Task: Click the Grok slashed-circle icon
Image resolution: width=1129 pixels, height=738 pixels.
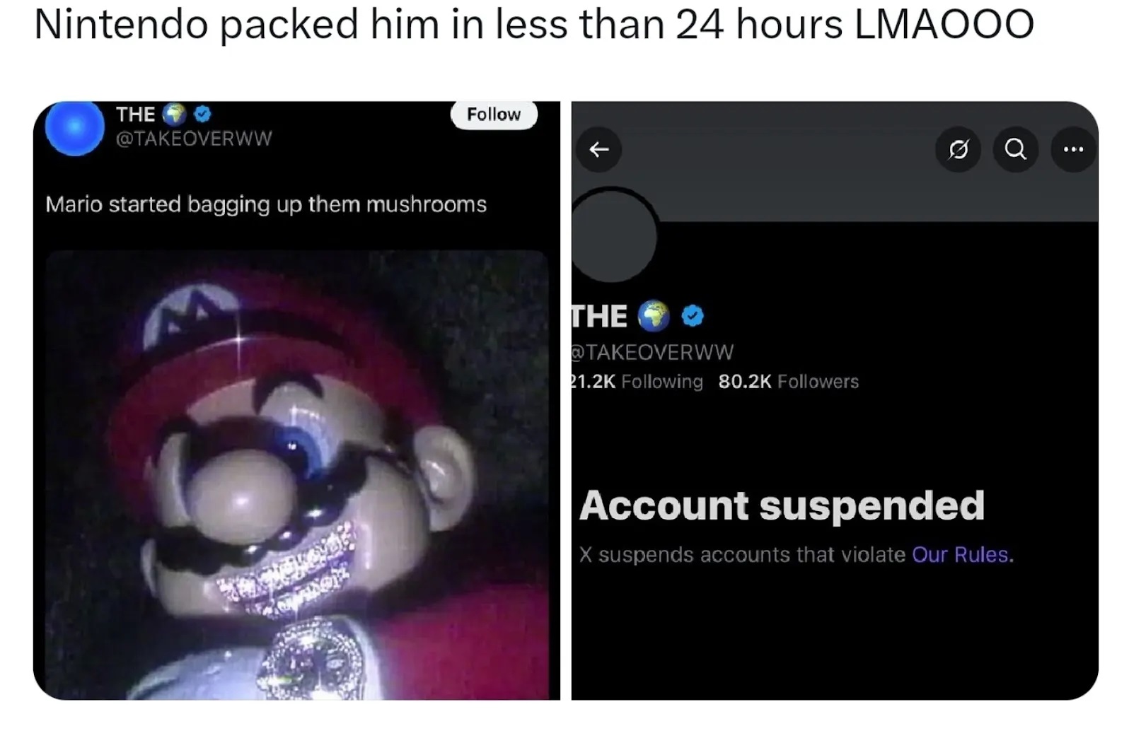Action: point(958,149)
